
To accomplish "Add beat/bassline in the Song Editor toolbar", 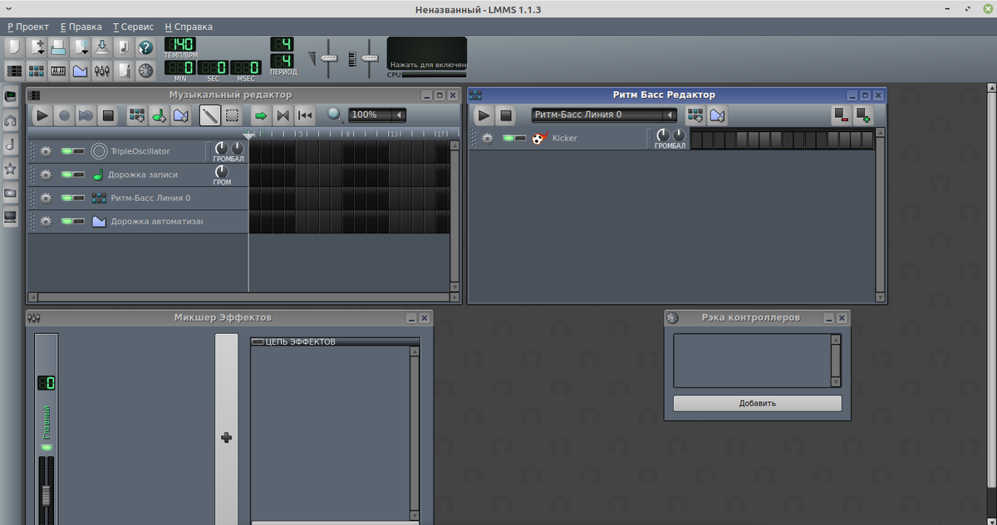I will click(137, 115).
